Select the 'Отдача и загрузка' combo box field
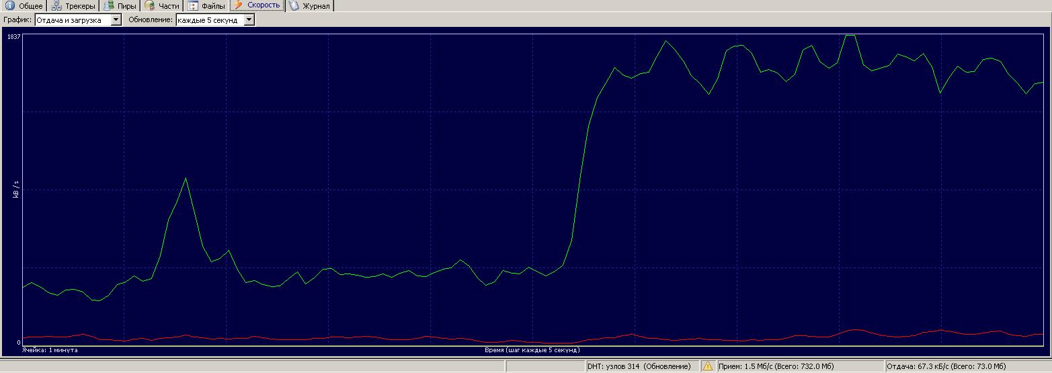The height and width of the screenshot is (373, 1052). click(x=73, y=20)
